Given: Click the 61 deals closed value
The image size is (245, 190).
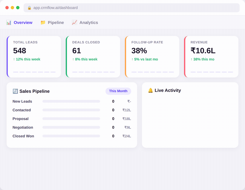Looking at the screenshot, I should click(76, 51).
